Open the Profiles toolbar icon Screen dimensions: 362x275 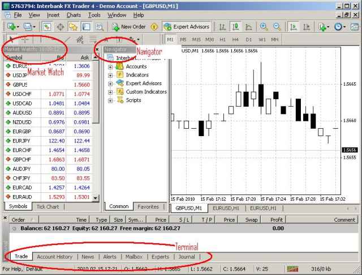[28, 27]
